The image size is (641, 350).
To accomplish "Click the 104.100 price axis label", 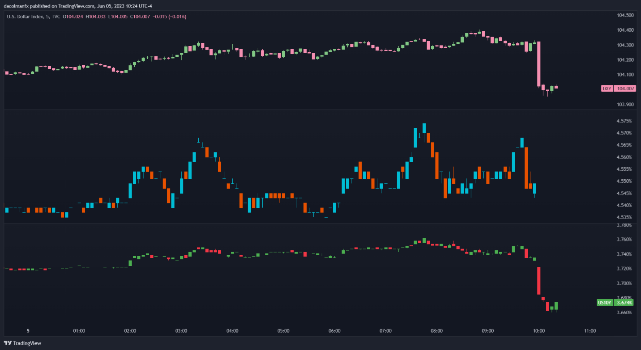I will [625, 75].
